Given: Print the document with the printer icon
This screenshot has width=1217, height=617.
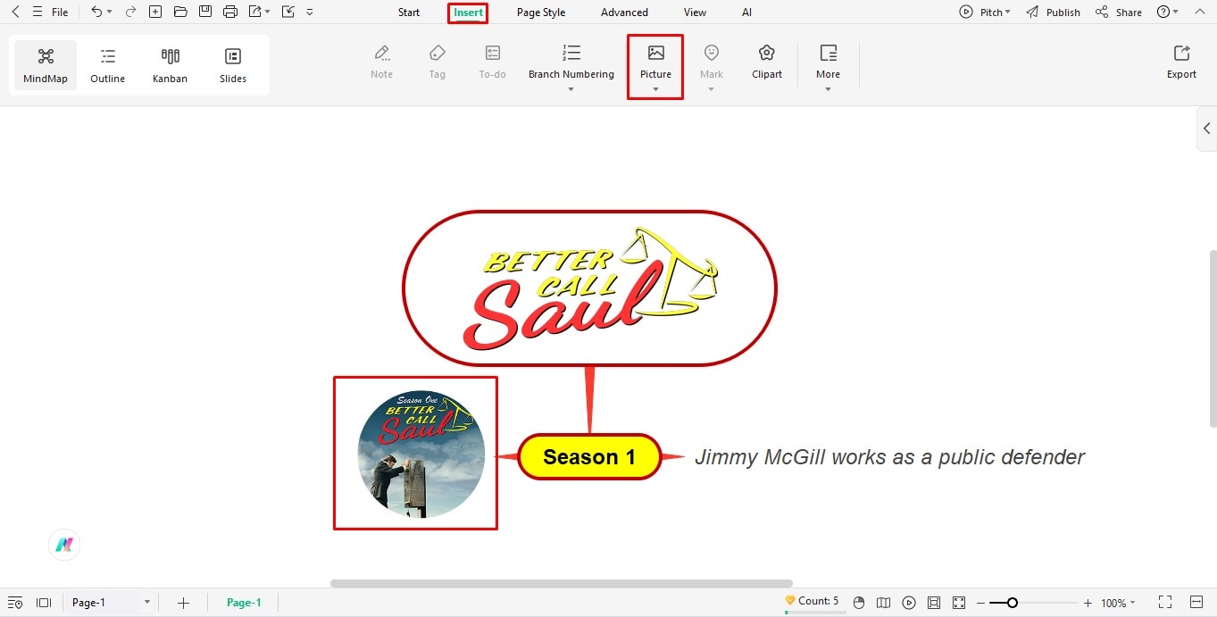Looking at the screenshot, I should pos(230,12).
